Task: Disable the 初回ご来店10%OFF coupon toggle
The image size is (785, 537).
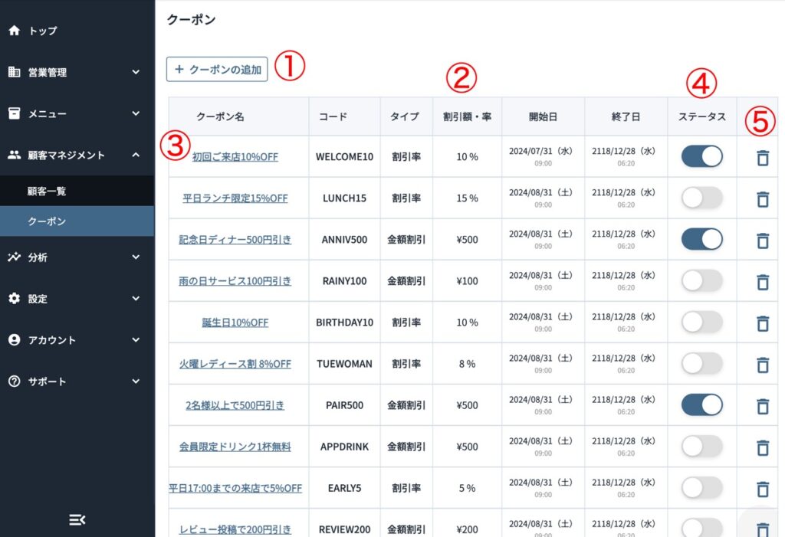Action: 701,157
